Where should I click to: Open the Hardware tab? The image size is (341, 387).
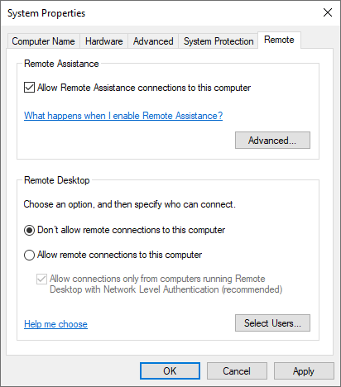104,41
